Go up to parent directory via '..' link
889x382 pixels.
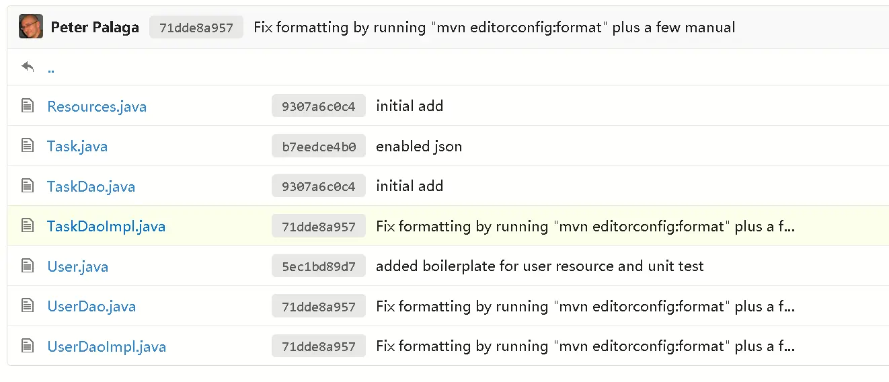click(51, 68)
